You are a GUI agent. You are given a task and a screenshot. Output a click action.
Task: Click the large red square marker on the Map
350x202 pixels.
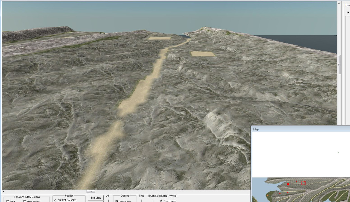click(x=288, y=184)
